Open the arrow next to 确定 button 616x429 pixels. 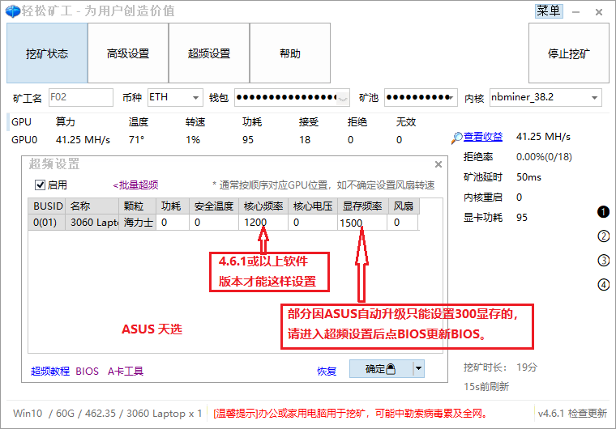[x=418, y=369]
